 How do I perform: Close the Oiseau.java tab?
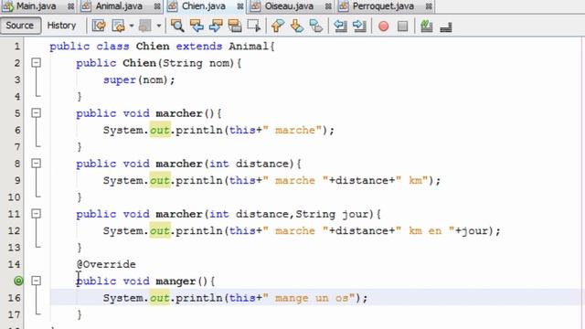coord(328,6)
